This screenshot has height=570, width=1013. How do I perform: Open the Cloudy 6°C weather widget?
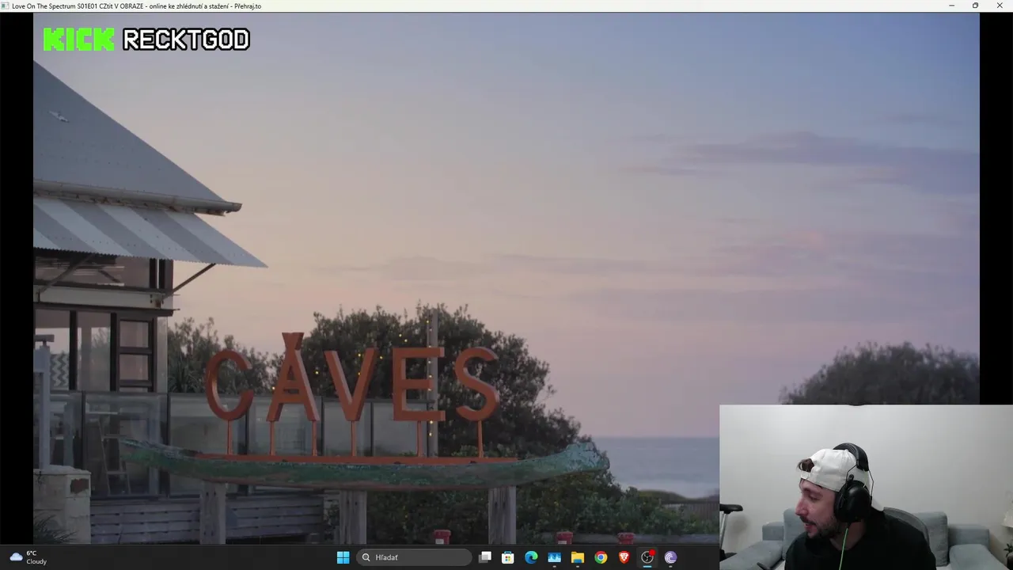click(x=28, y=557)
